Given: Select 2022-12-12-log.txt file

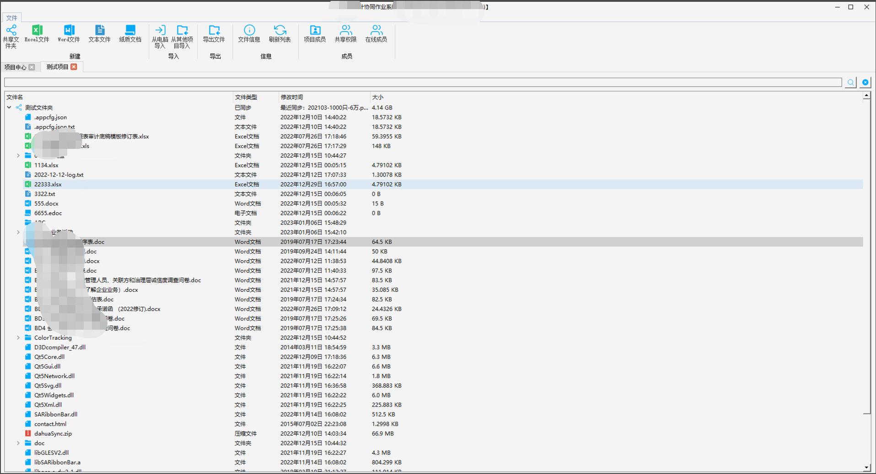Looking at the screenshot, I should (x=59, y=174).
